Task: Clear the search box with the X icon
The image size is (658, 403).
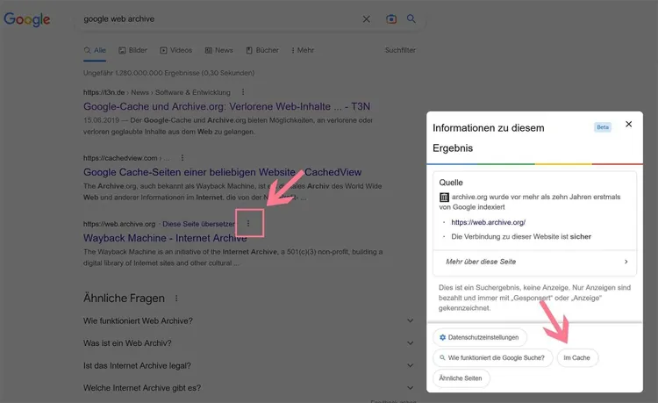Action: pyautogui.click(x=367, y=19)
